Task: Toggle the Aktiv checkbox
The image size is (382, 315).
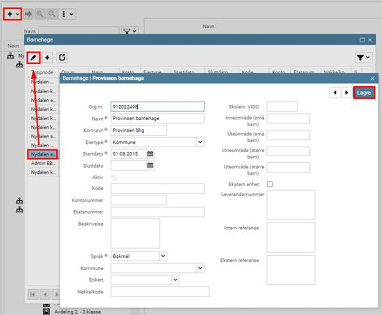Action: click(114, 177)
